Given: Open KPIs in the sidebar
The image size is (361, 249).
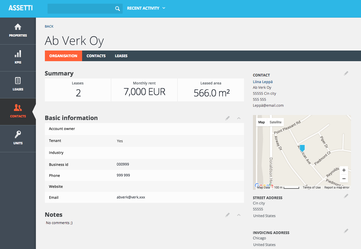Looking at the screenshot, I should [18, 58].
